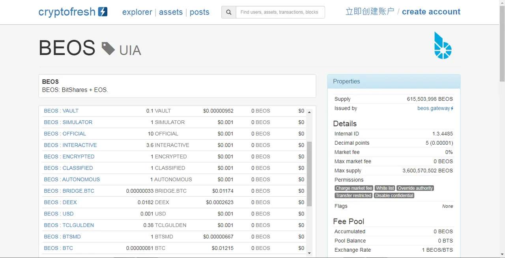Click the create account link
Image resolution: width=505 pixels, height=258 pixels.
pyautogui.click(x=431, y=12)
